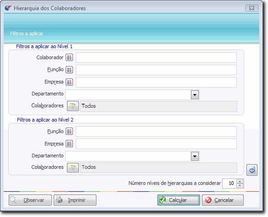Open Colaborador lookup list icon in Nível 1
Viewport: 268px width, 217px height.
[x=69, y=57]
